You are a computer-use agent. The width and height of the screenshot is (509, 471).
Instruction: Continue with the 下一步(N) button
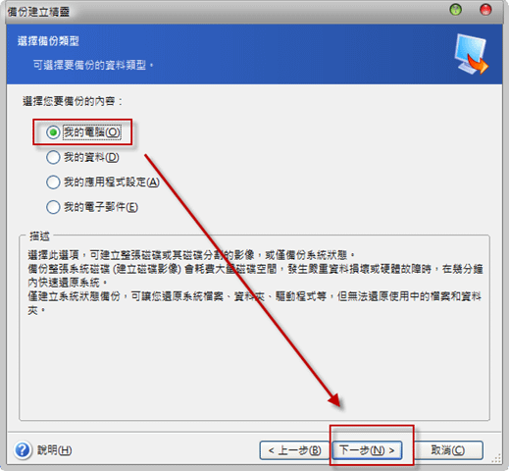pyautogui.click(x=367, y=450)
